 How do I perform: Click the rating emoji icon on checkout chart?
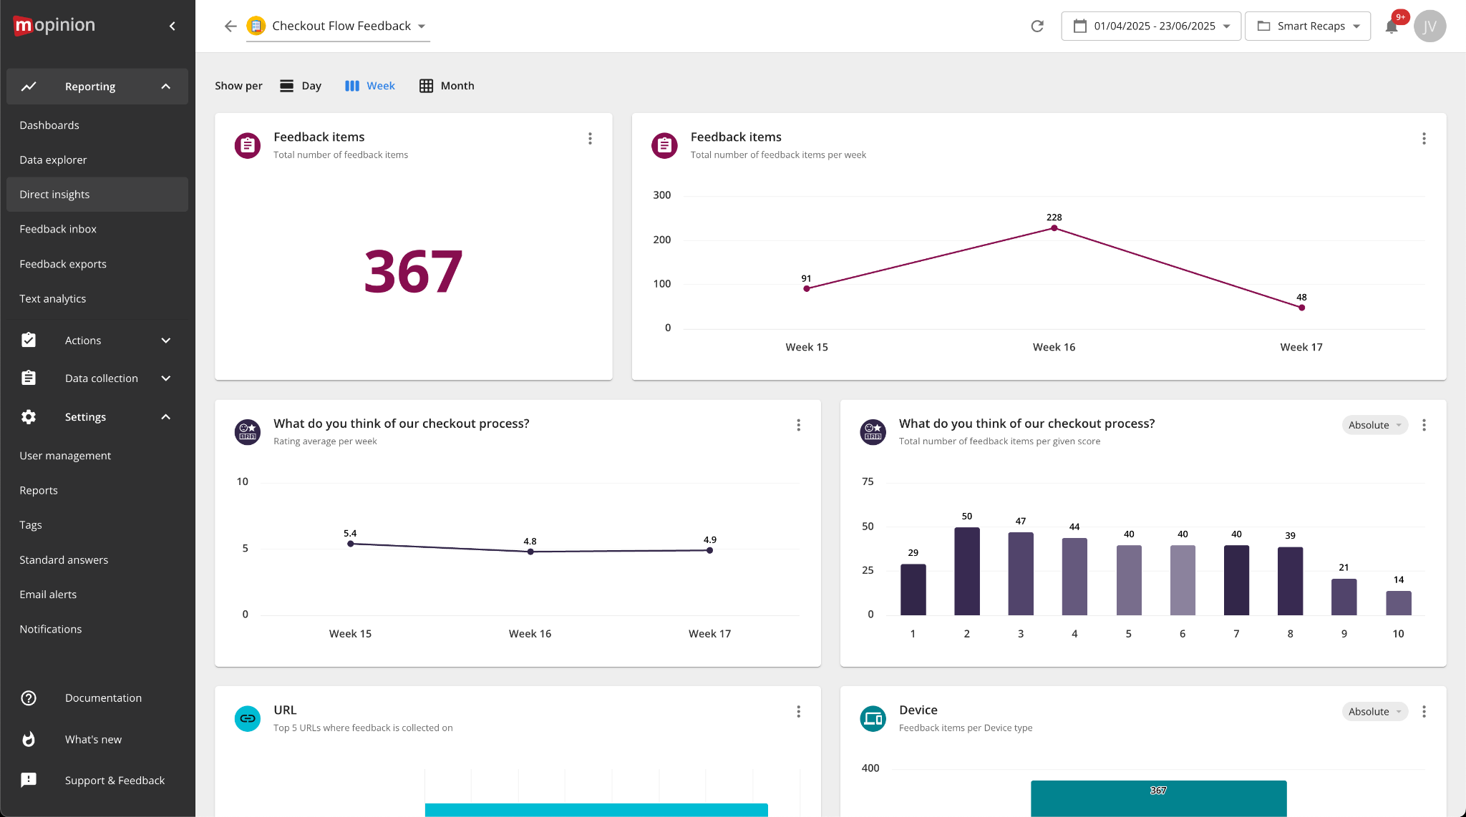[247, 431]
